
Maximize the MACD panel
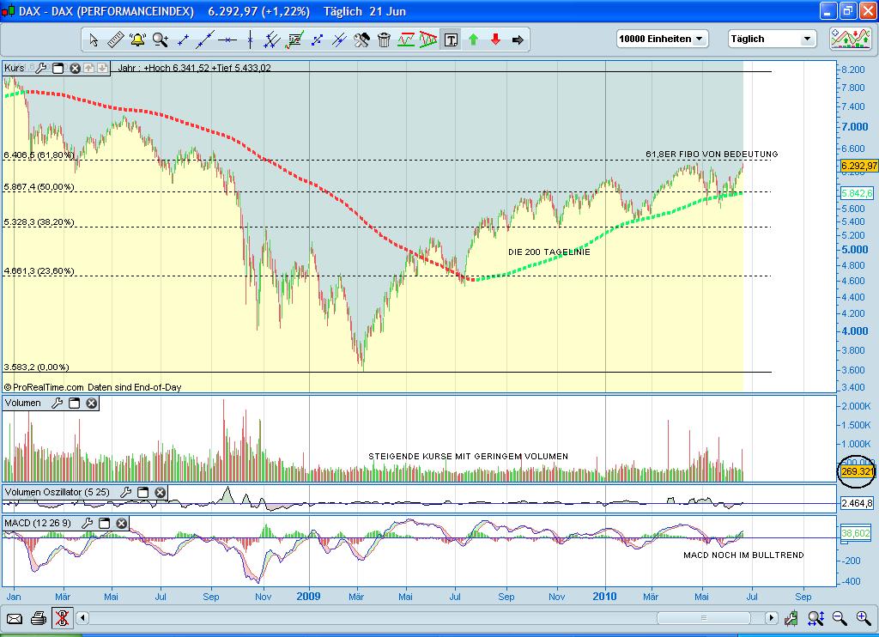[x=104, y=523]
